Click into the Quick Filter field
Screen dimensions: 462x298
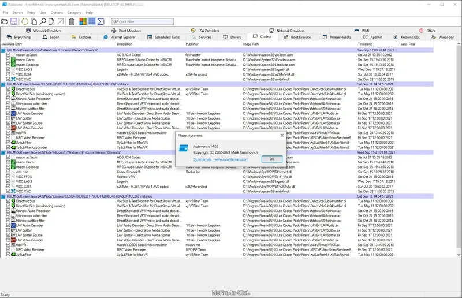coord(143,21)
